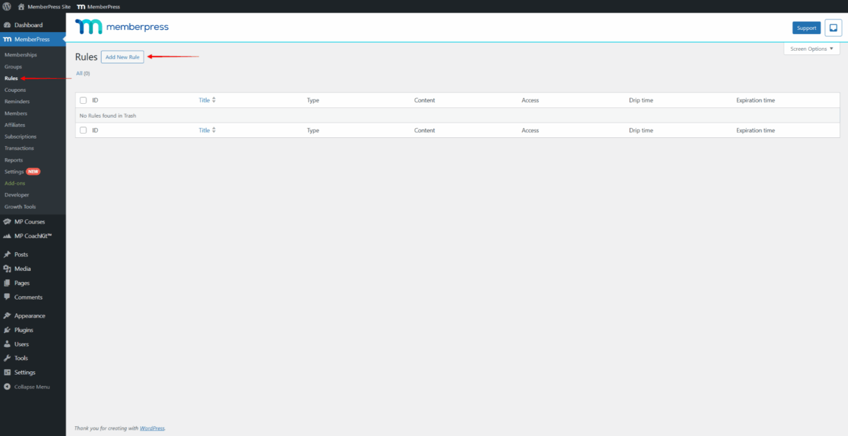
Task: Click the memberpress logo in header
Action: pyautogui.click(x=122, y=27)
